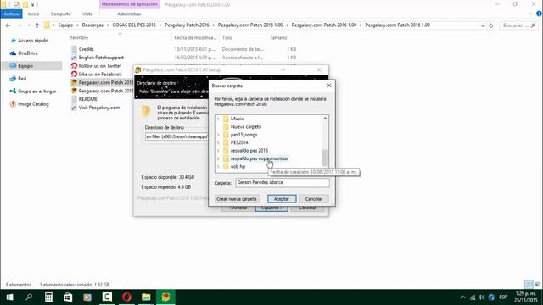Expand the respaldo pes 2015 folder node

(x=218, y=151)
